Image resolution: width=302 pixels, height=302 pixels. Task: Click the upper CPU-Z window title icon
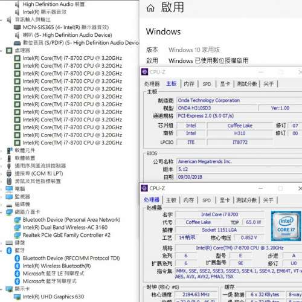click(144, 72)
